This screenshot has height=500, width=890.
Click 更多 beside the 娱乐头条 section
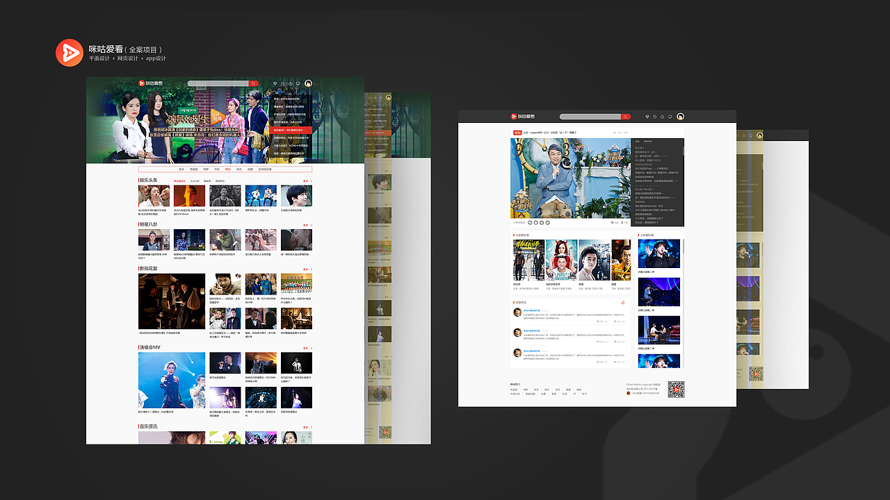click(x=307, y=181)
